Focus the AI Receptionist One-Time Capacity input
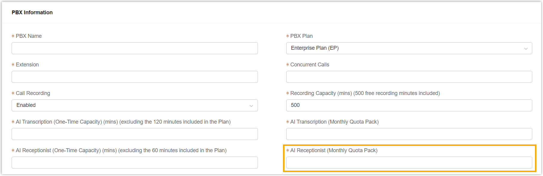This screenshot has height=176, width=543. (135, 163)
